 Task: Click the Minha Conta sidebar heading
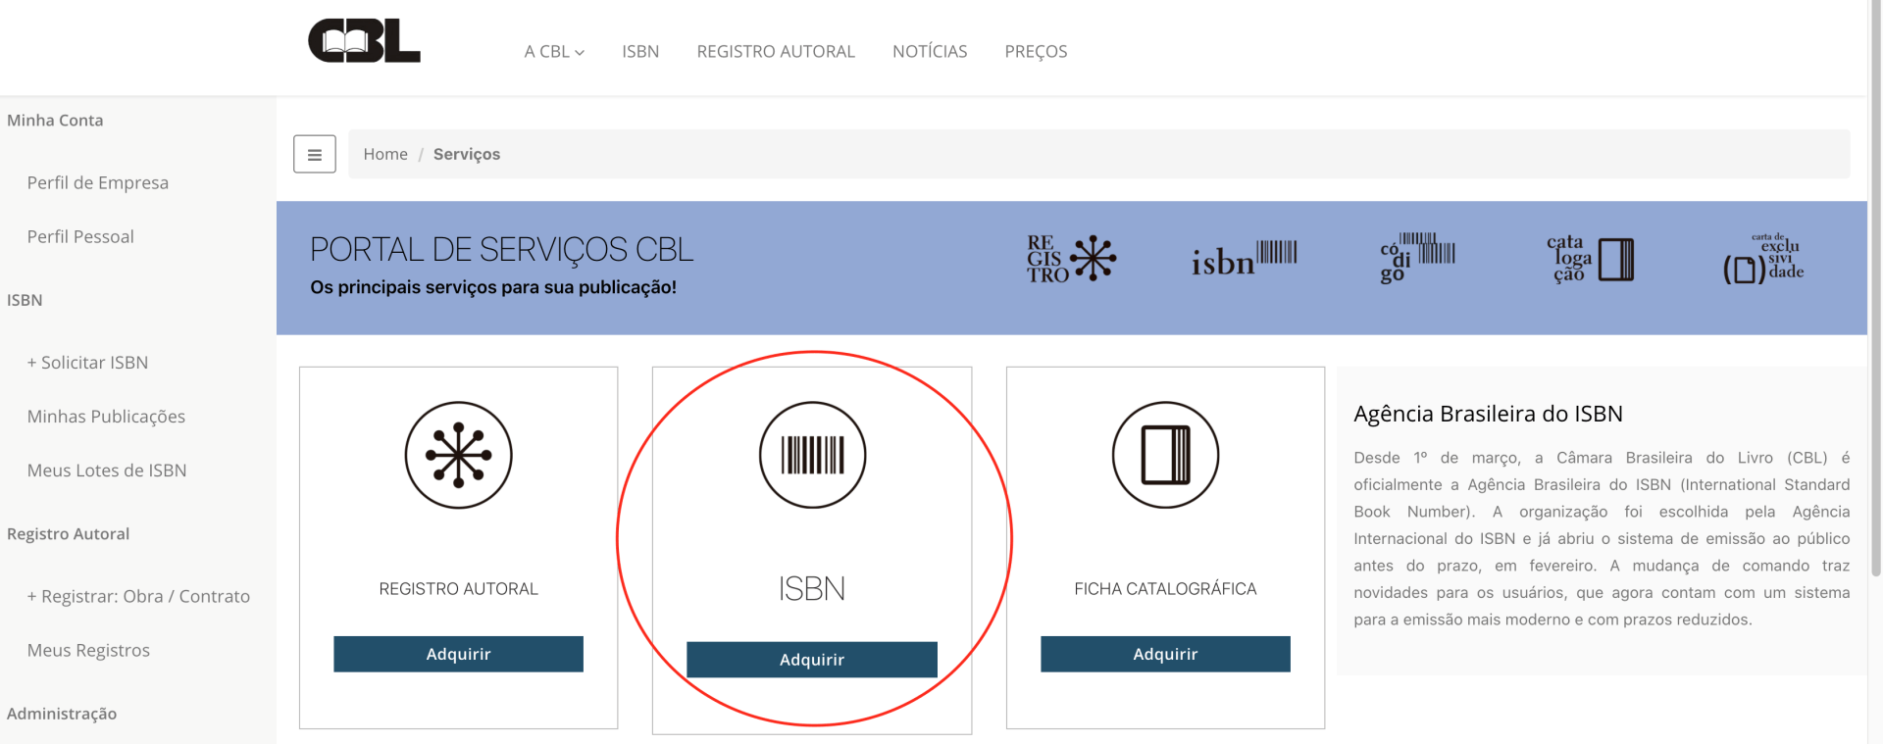pos(55,120)
